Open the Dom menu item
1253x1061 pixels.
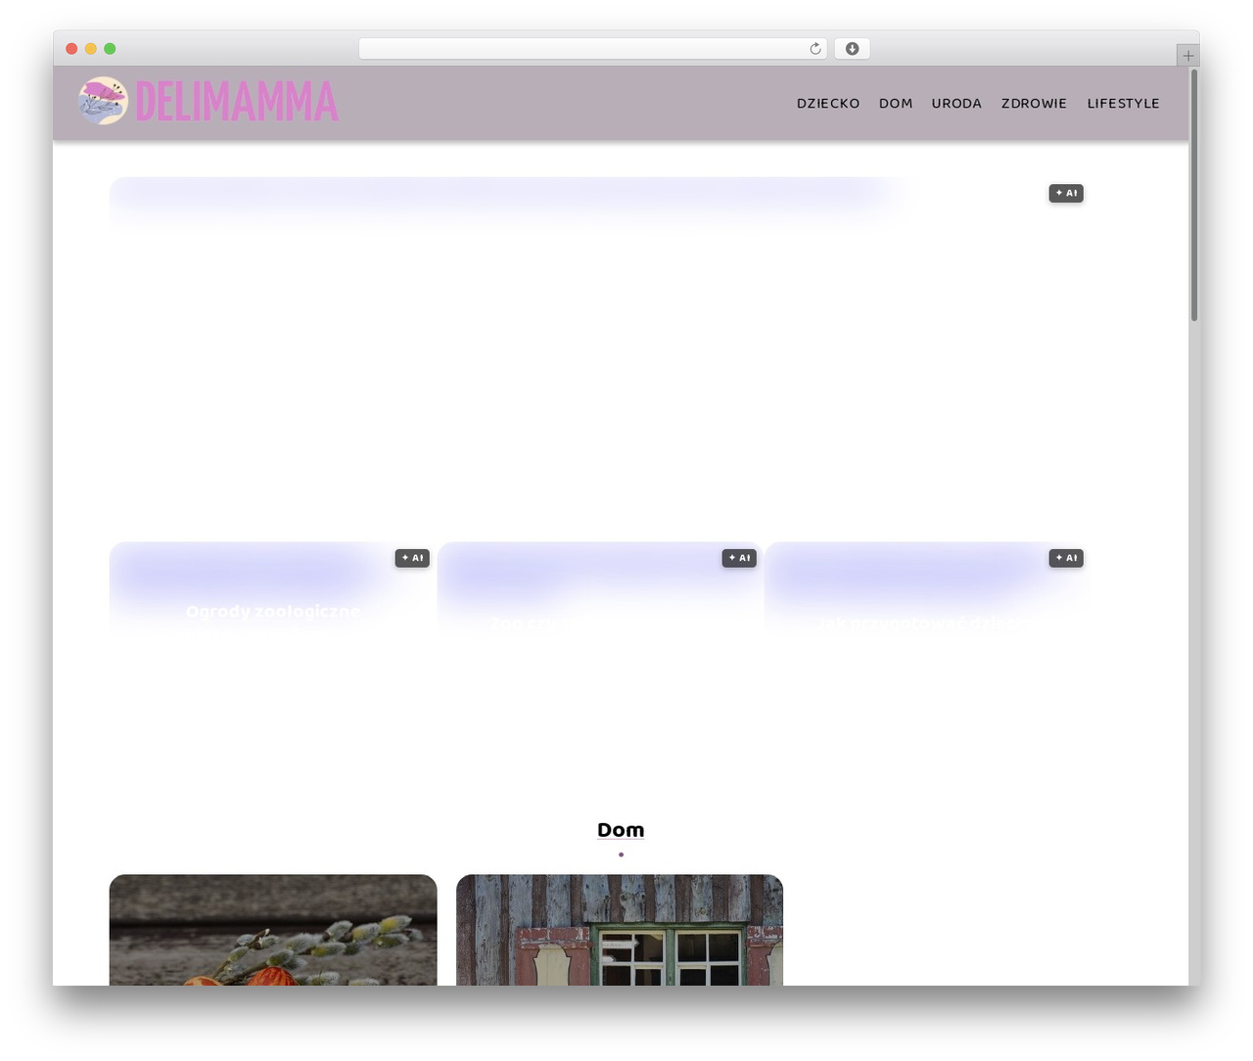tap(896, 103)
